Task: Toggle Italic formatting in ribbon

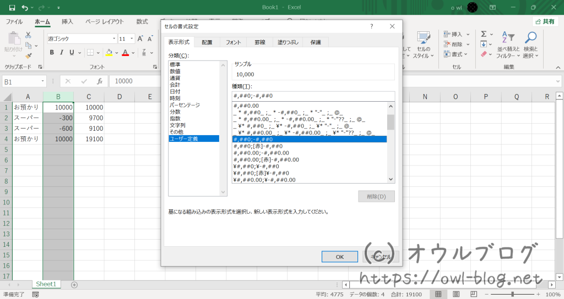Action: [62, 53]
